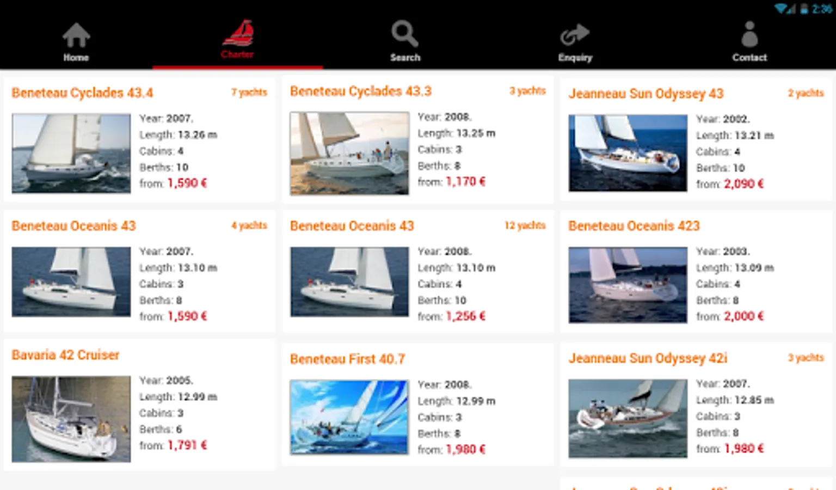Open Jeanneau Sun Odyssey 43 listing title
This screenshot has width=836, height=490.
tap(646, 94)
